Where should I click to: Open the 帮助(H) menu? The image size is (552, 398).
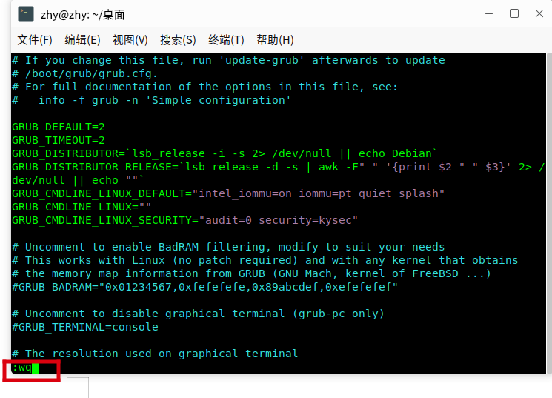(x=275, y=40)
